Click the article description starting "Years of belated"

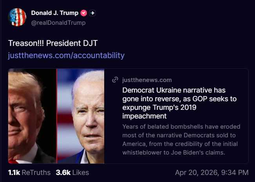coord(181,140)
